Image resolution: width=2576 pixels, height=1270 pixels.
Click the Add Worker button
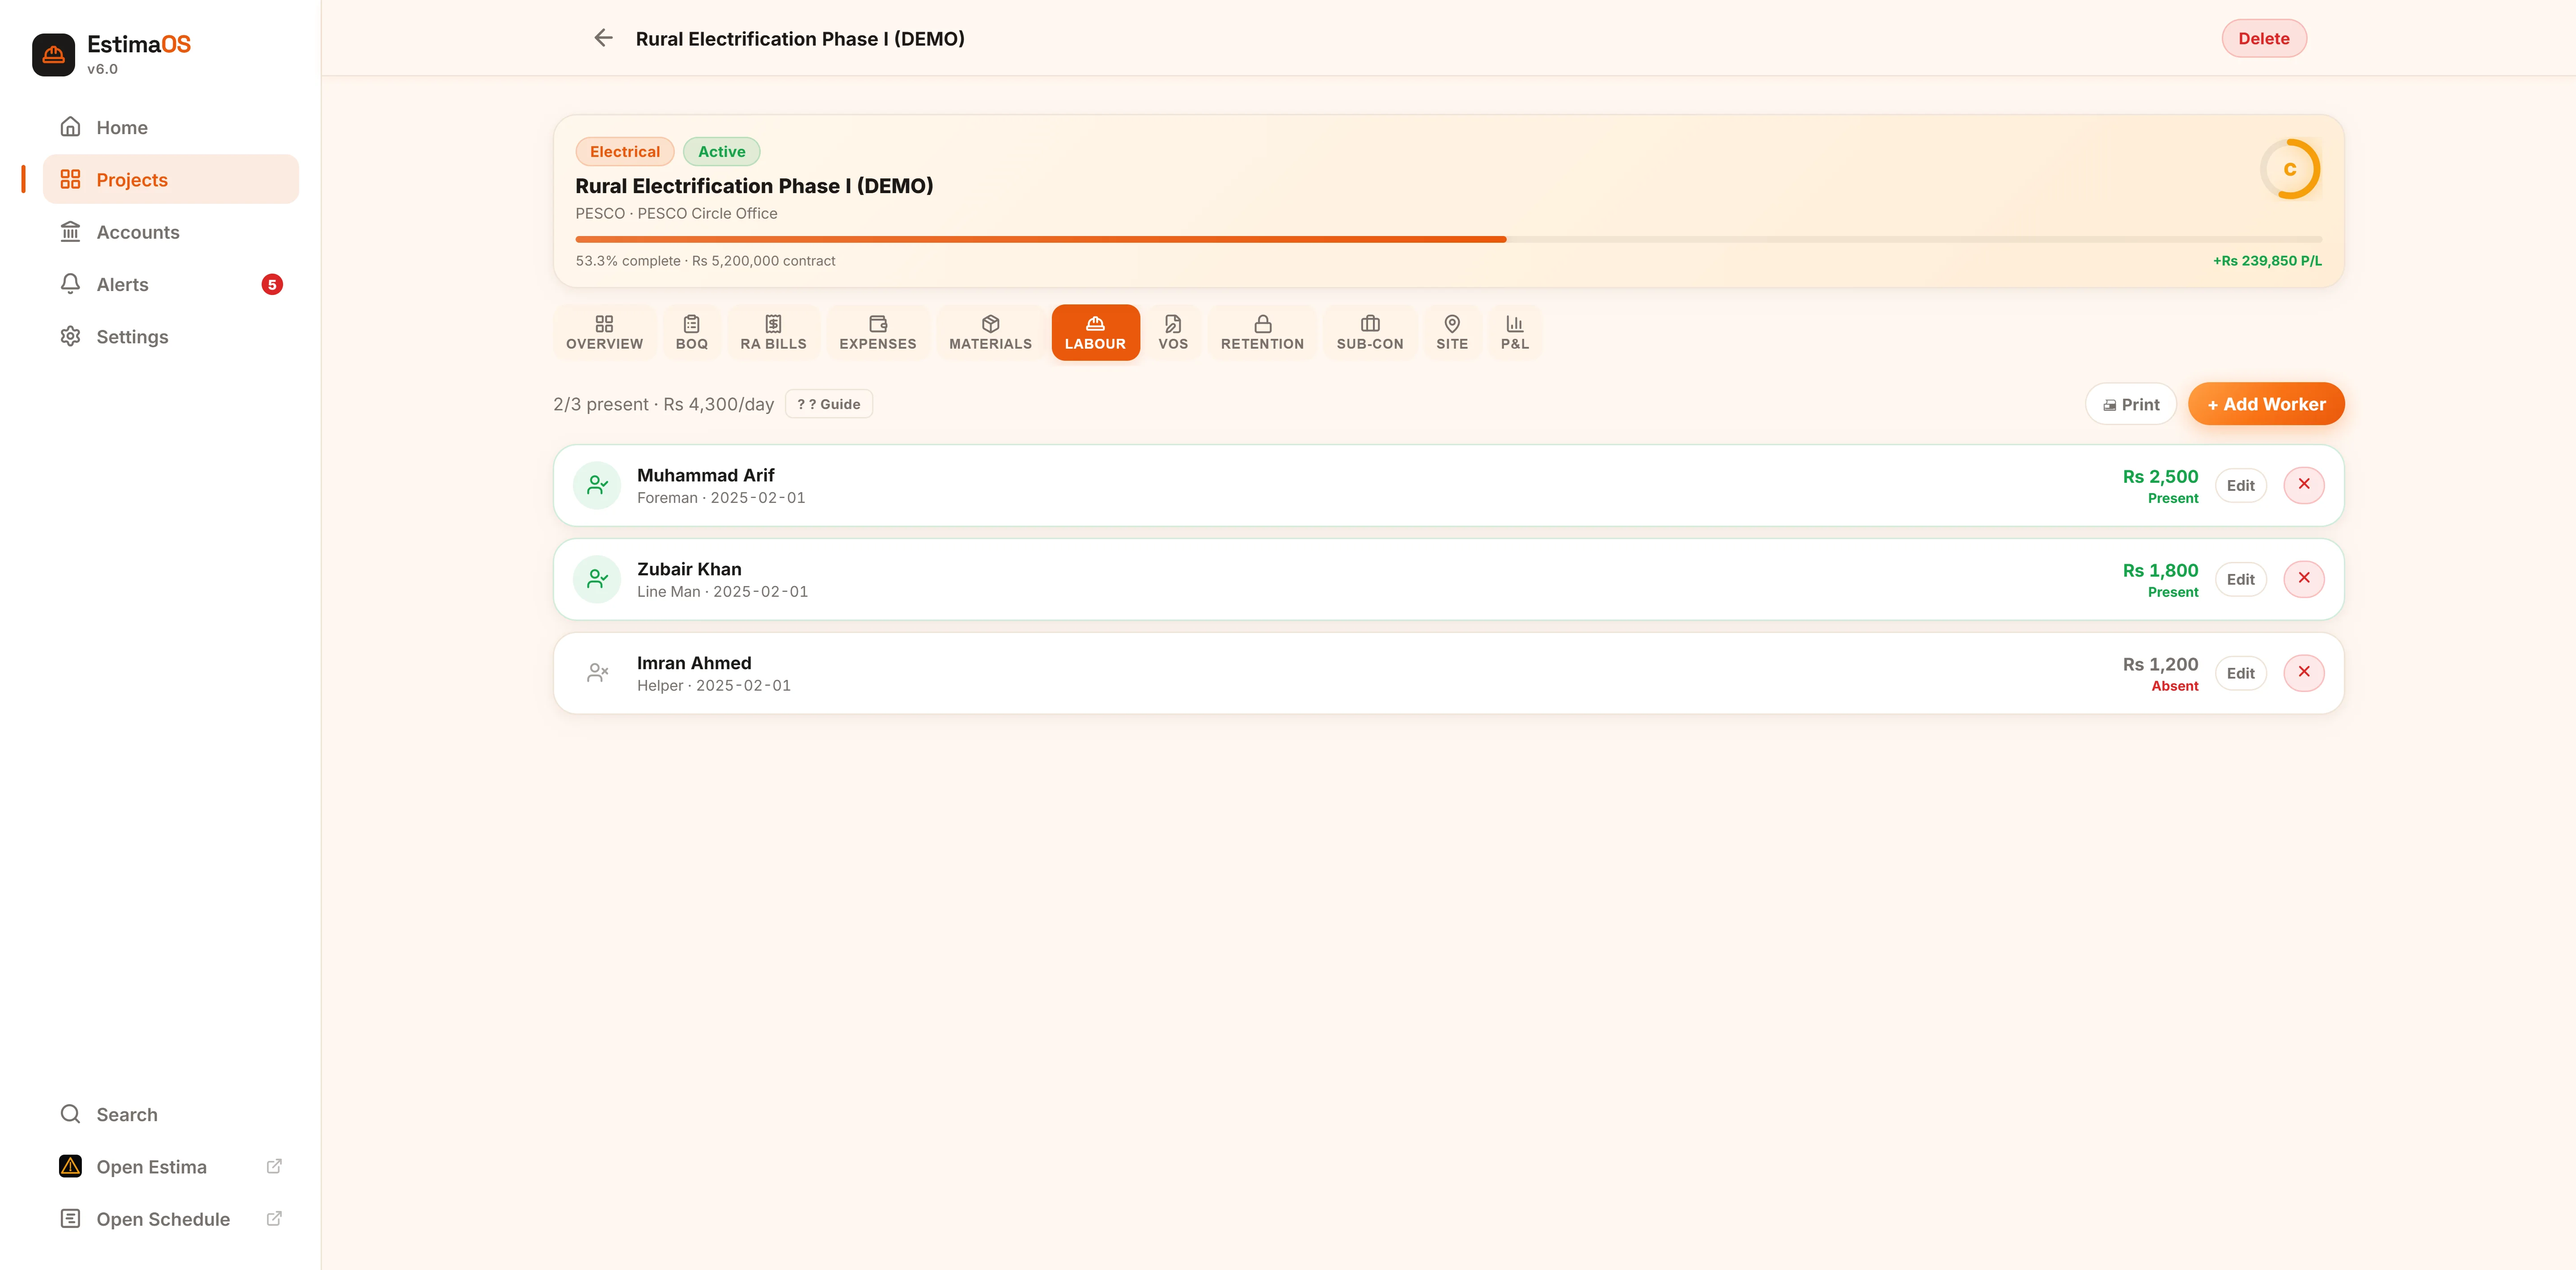click(2266, 404)
